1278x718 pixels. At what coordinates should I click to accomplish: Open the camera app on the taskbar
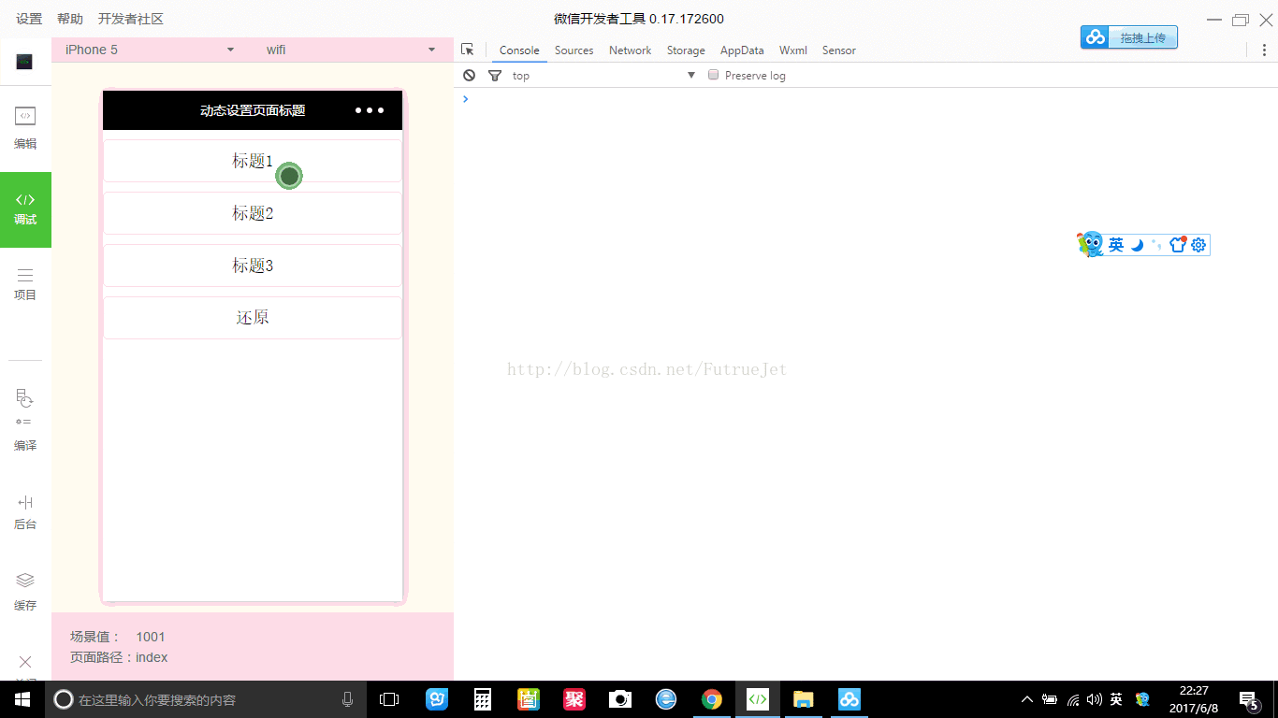coord(619,699)
